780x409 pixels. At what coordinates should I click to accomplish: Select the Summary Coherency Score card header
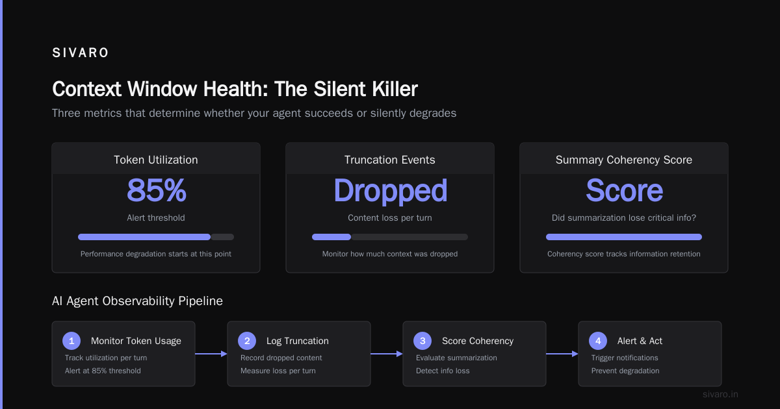tap(624, 159)
